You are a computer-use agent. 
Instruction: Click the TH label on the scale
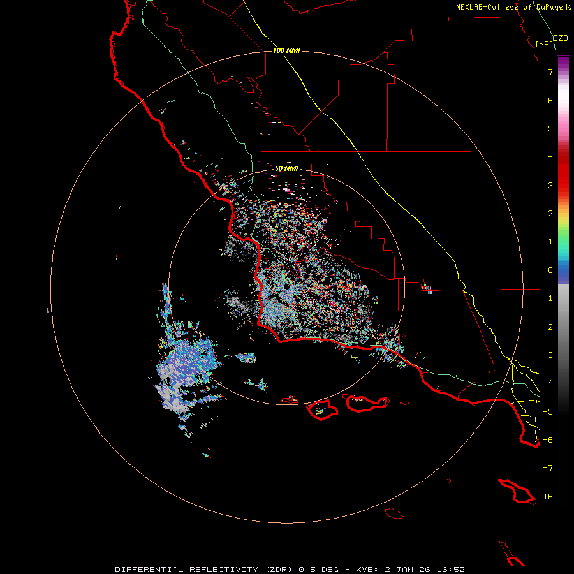point(548,497)
